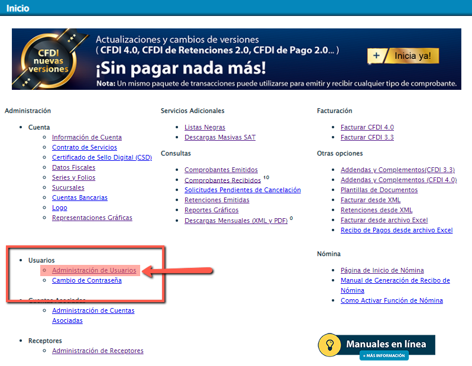Image resolution: width=472 pixels, height=366 pixels.
Task: Click the Servicios Adicionales heading
Action: click(x=192, y=111)
